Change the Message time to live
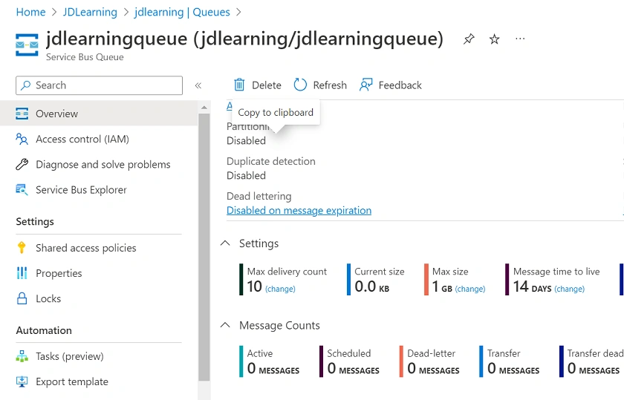The height and width of the screenshot is (400, 624). tap(569, 289)
